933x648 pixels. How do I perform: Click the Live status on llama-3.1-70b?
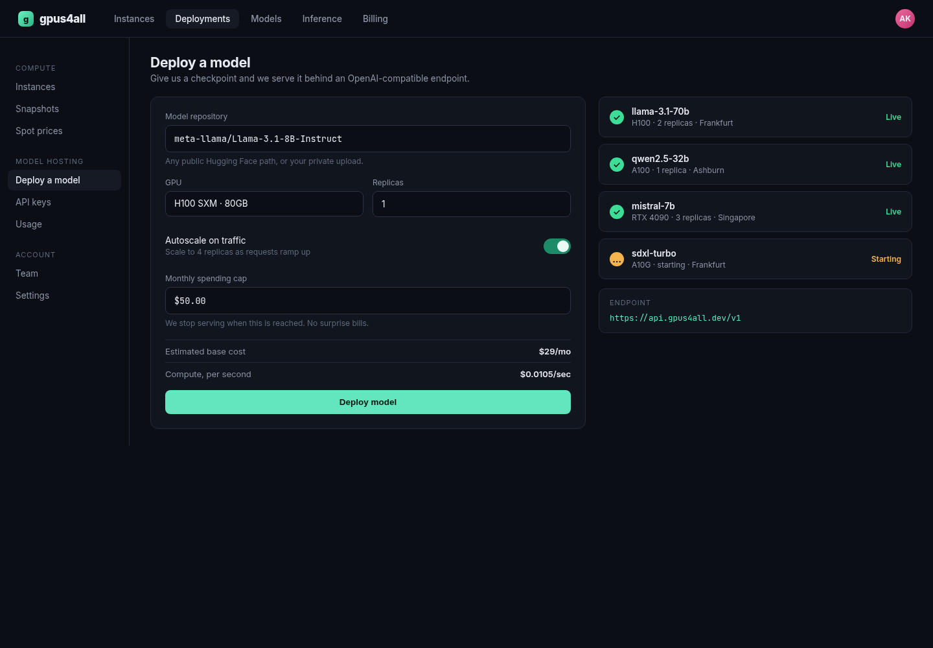893,117
